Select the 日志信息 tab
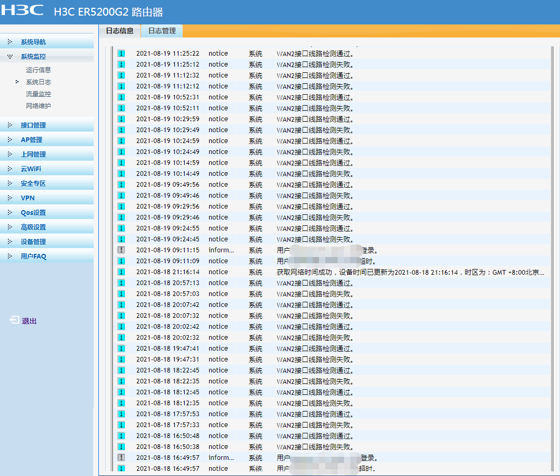The height and width of the screenshot is (476, 560). [120, 31]
